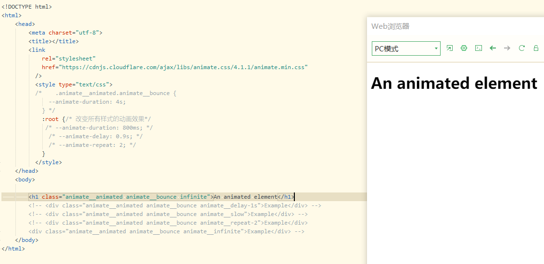Open the browser console icon
The height and width of the screenshot is (264, 544).
[x=479, y=48]
